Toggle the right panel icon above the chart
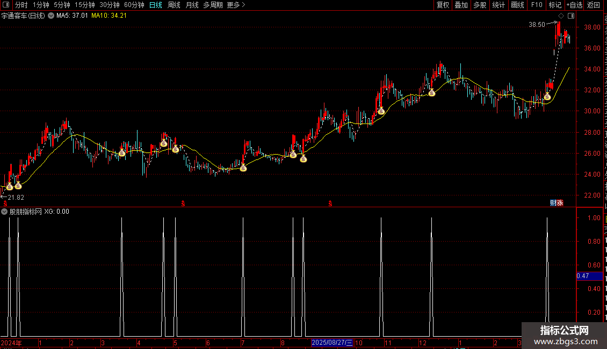This screenshot has height=349, width=607. 571,16
